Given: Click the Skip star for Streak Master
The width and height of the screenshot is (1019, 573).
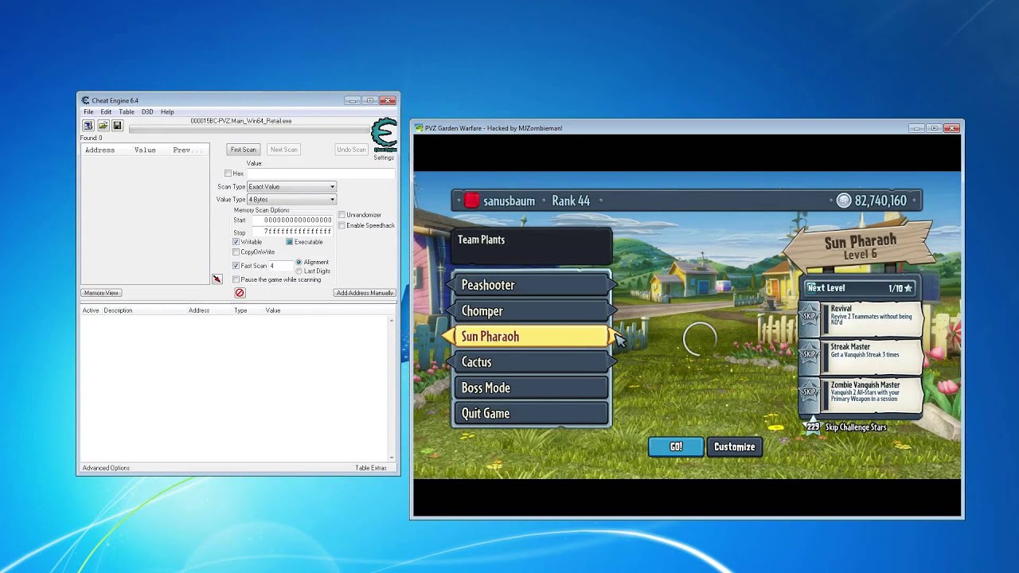Looking at the screenshot, I should point(810,354).
